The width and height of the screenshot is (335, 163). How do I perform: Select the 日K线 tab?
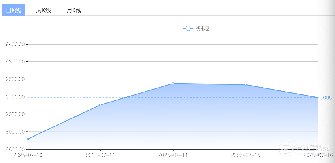pos(13,10)
